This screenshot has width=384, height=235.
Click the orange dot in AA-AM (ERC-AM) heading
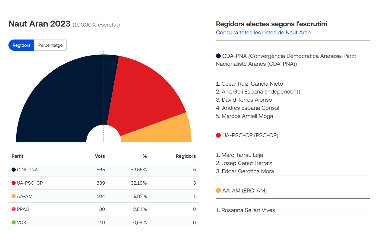pyautogui.click(x=218, y=191)
